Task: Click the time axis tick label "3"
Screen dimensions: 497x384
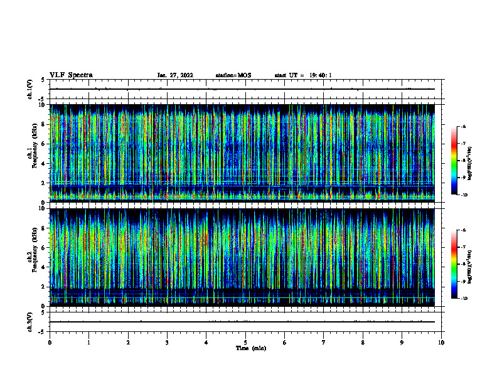Action: pyautogui.click(x=167, y=343)
